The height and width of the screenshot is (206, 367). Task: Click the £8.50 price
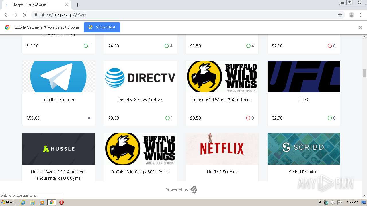point(195,118)
